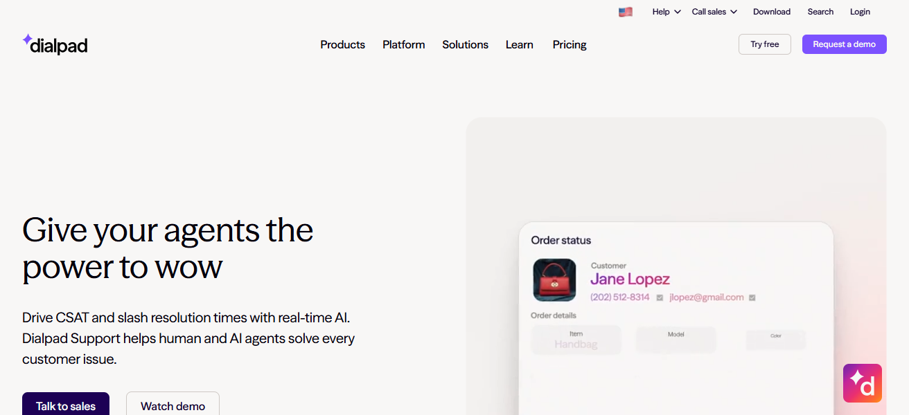This screenshot has height=415, width=909.
Task: Open the Learn menu
Action: pos(520,44)
